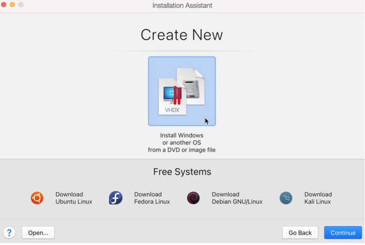Open help with the question mark button

(x=10, y=233)
